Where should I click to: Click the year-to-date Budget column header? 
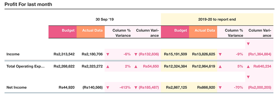coord(175,32)
